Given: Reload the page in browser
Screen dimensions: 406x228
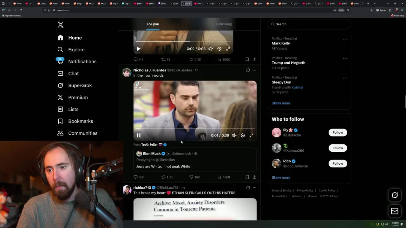Looking at the screenshot, I should (21, 10).
